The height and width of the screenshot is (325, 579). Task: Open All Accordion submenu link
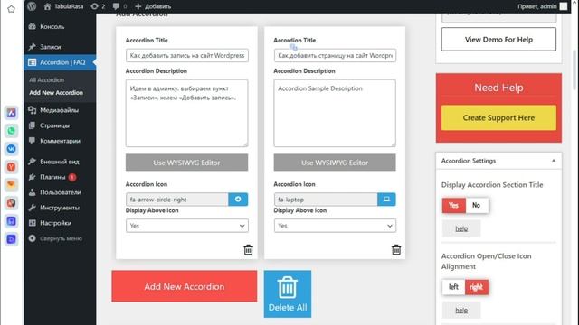point(46,80)
